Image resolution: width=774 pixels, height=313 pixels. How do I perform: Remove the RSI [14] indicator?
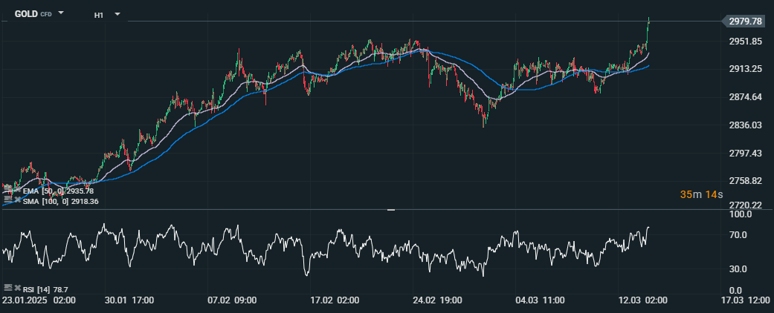17,288
